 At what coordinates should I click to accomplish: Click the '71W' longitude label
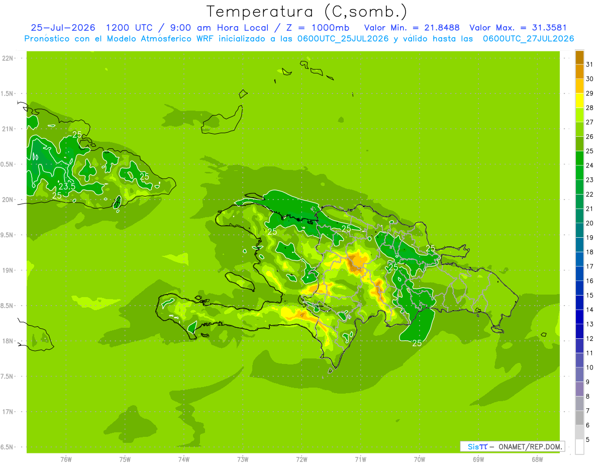click(x=360, y=460)
